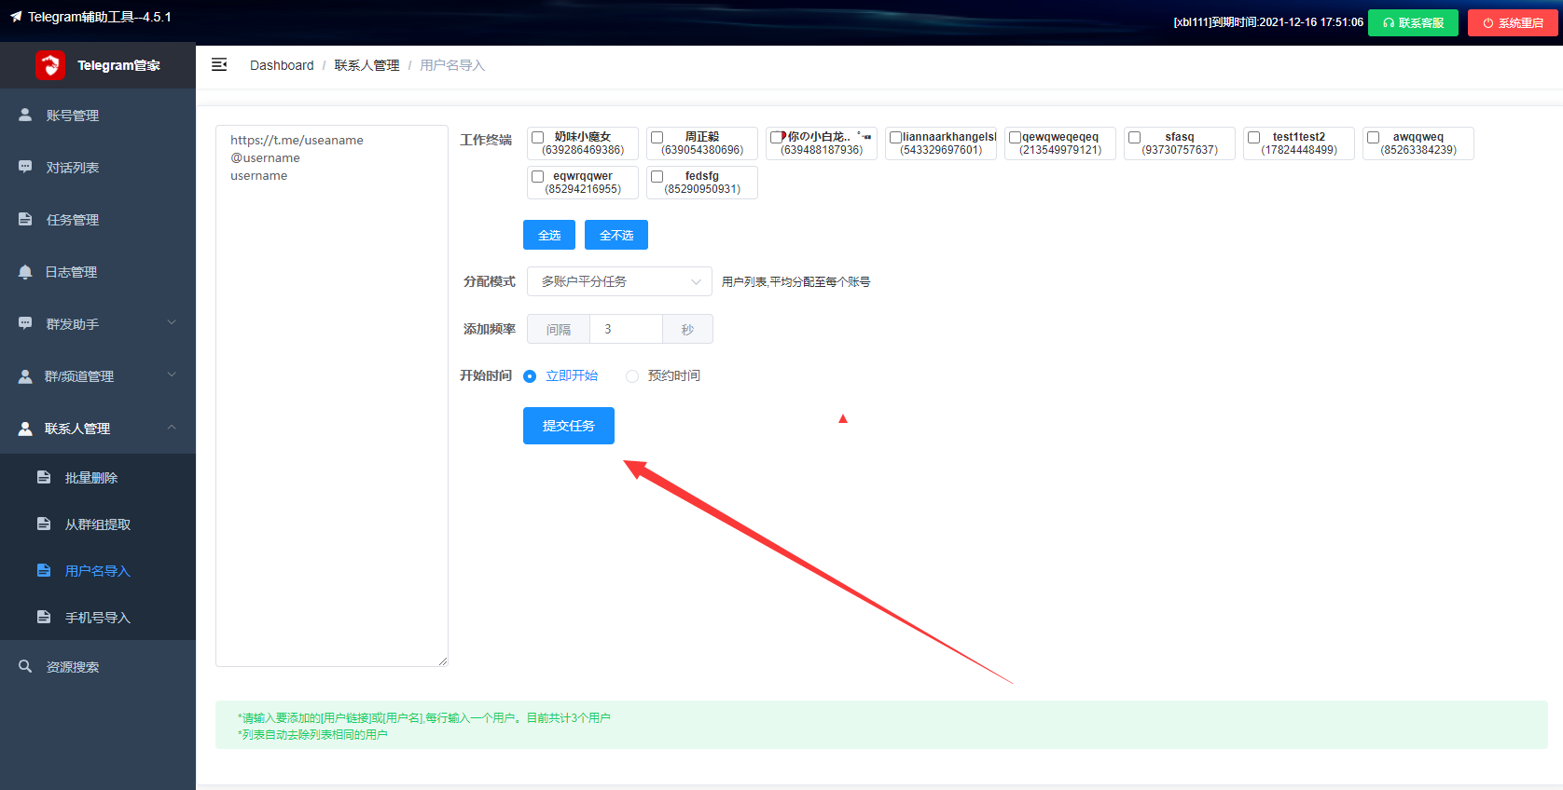Click the 日志管理 bell icon
Viewport: 1563px width, 790px height.
point(25,271)
